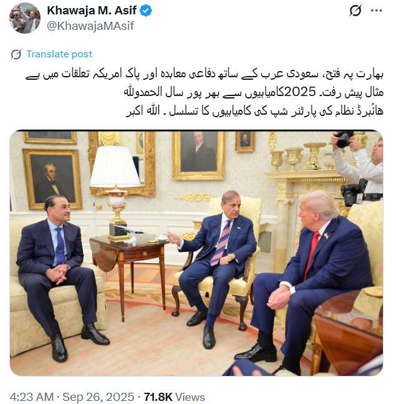This screenshot has width=396, height=404.
Task: Translate the post using Translate post link
Action: [59, 54]
